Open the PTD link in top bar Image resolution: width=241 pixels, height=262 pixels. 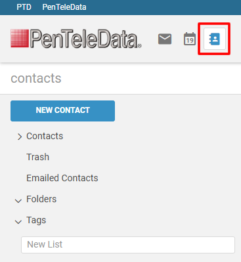coord(24,7)
